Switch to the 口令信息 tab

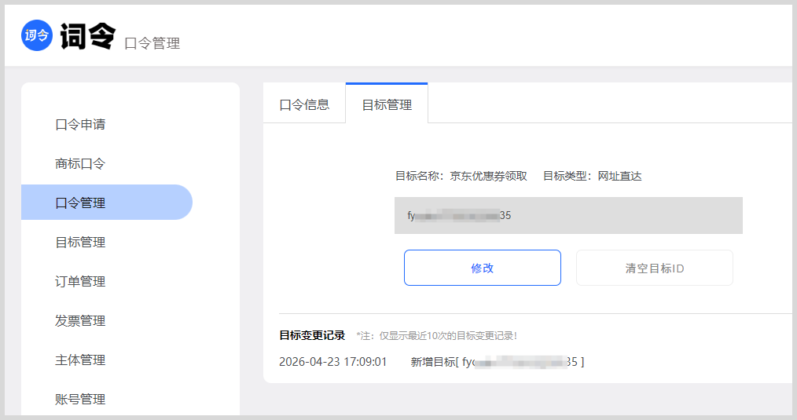(304, 104)
